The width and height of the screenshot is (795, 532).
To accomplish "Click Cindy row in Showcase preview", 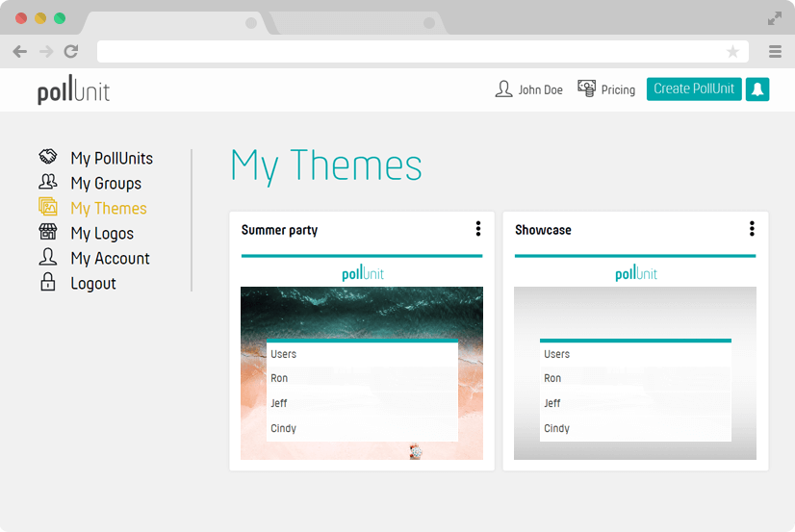I will [635, 429].
